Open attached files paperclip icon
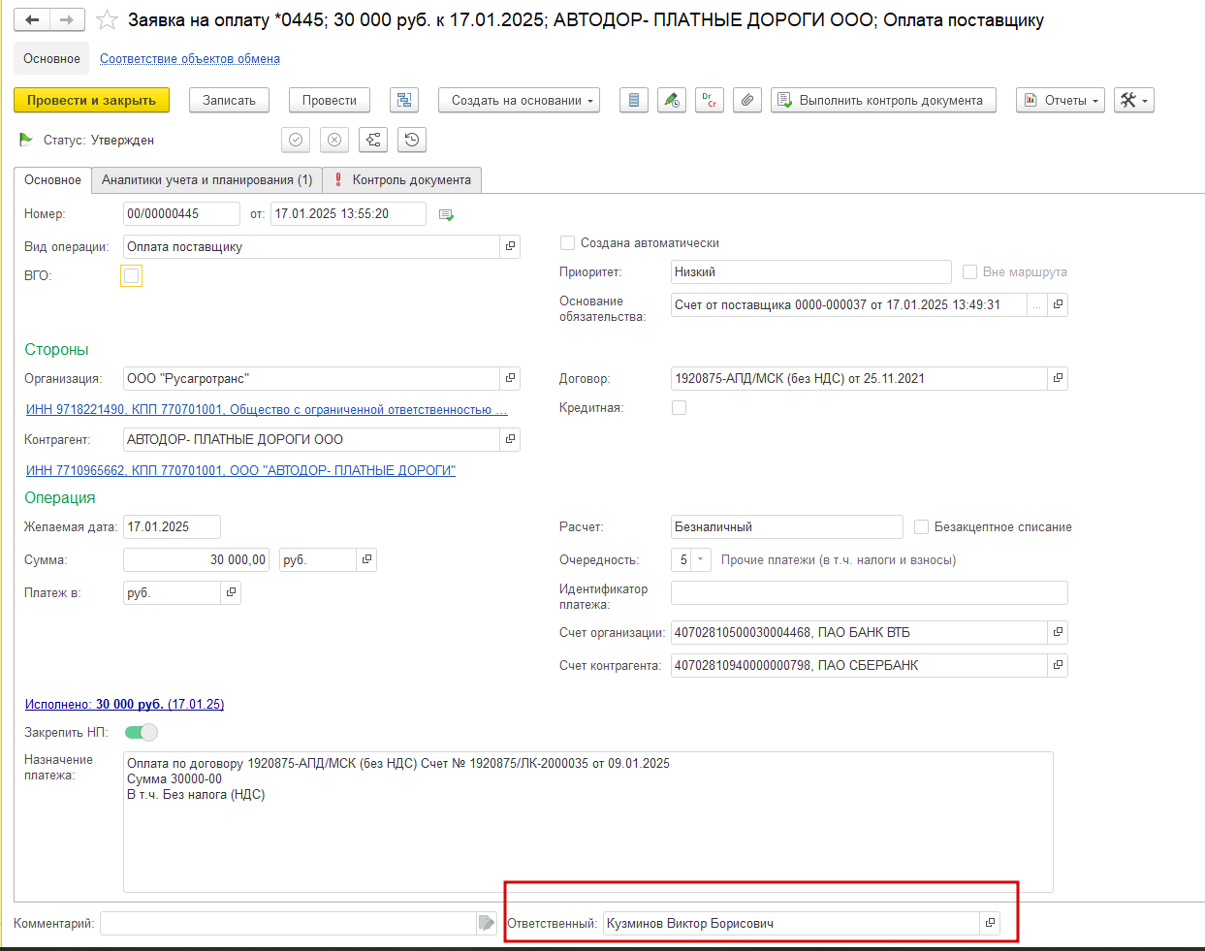1205x951 pixels. click(747, 100)
